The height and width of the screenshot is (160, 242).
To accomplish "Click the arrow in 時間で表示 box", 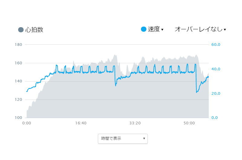I will point(144,139).
